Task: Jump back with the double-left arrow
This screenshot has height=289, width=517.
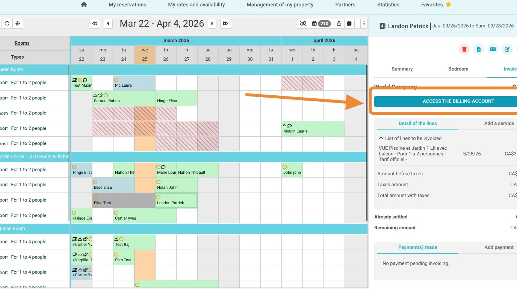Action: coord(95,24)
